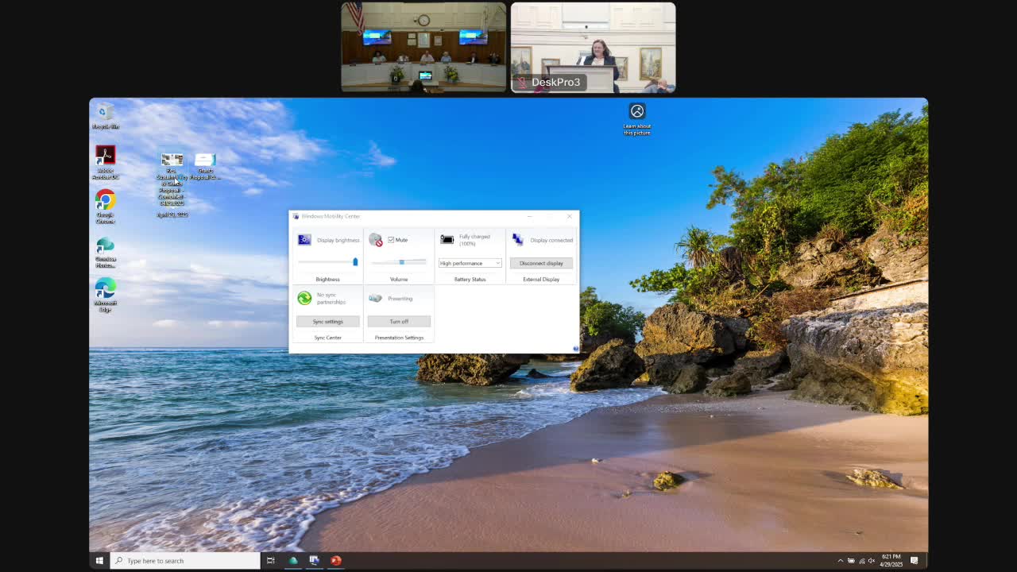
Task: Click the Volume slider handle
Action: 401,261
